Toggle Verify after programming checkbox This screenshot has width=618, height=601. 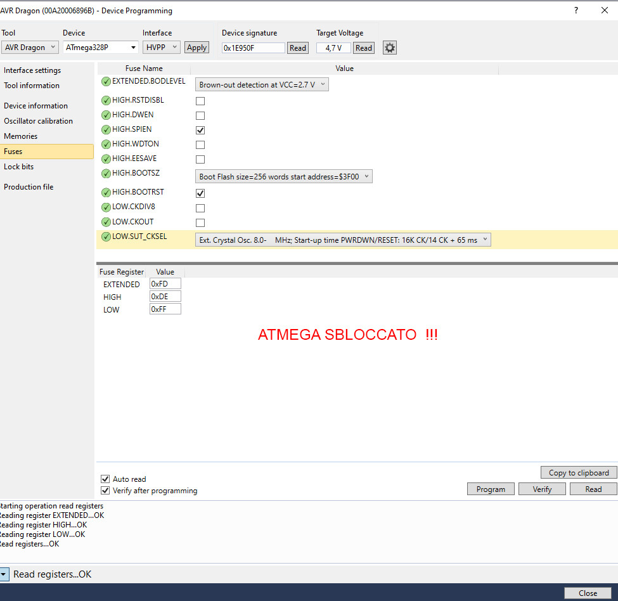(105, 490)
